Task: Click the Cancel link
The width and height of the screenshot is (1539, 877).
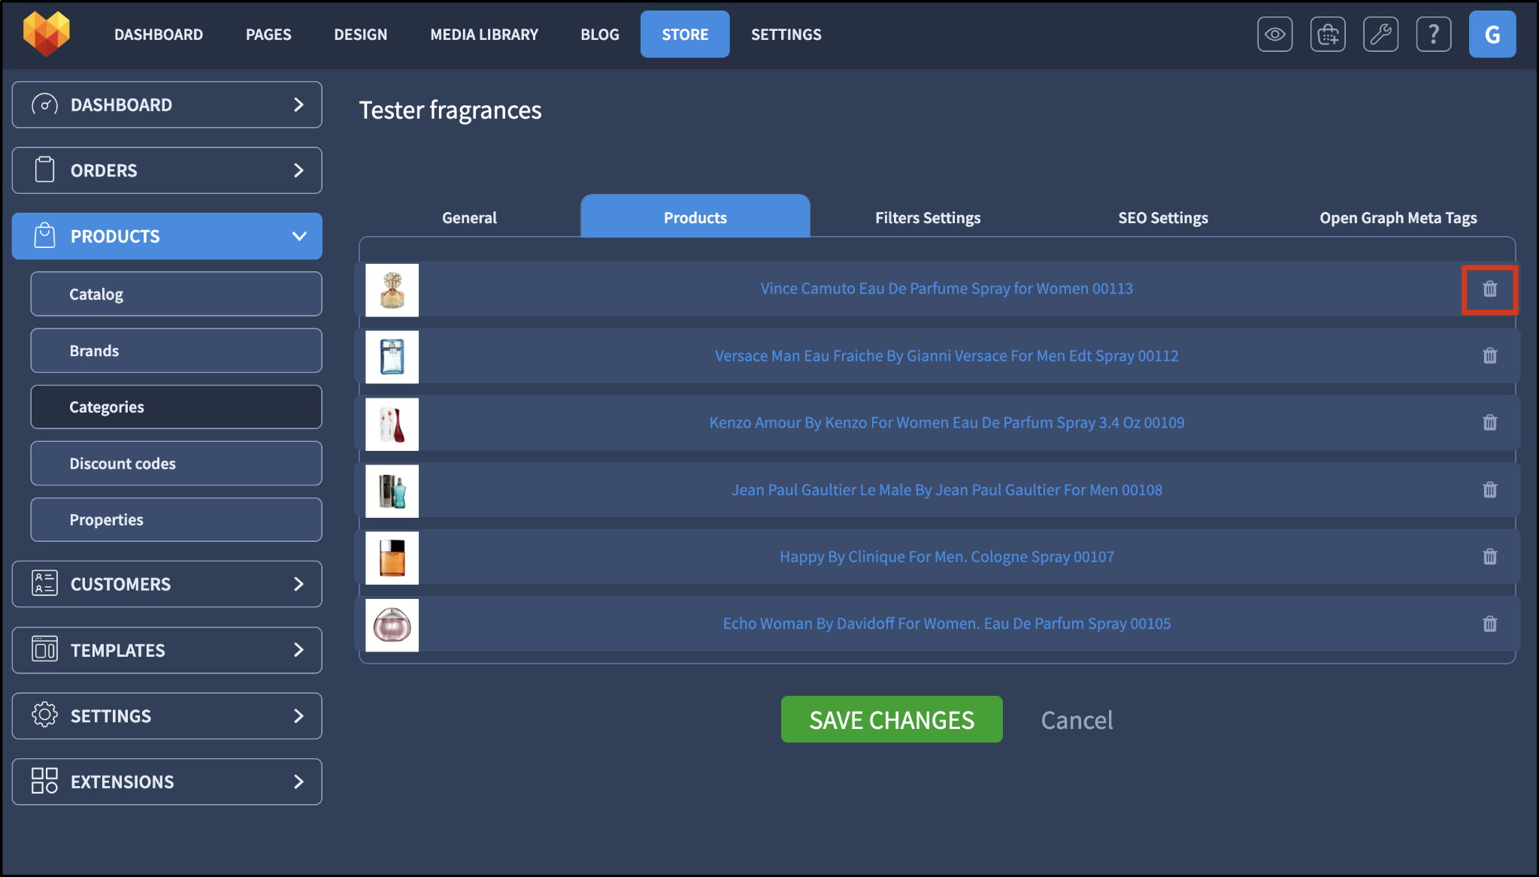Action: point(1077,720)
